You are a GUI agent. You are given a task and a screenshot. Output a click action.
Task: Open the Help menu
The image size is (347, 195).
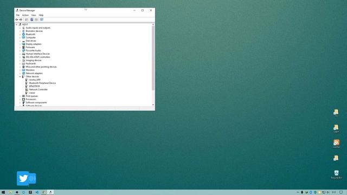coord(41,15)
